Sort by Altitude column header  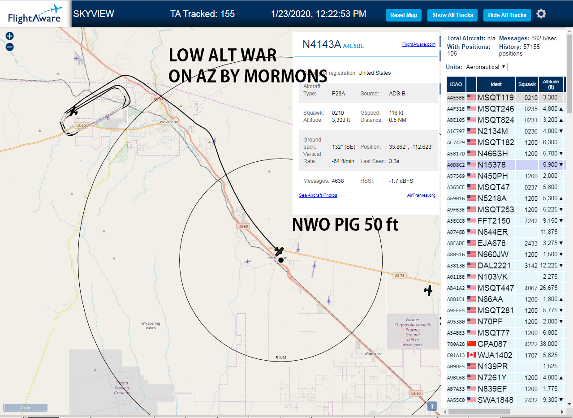551,84
